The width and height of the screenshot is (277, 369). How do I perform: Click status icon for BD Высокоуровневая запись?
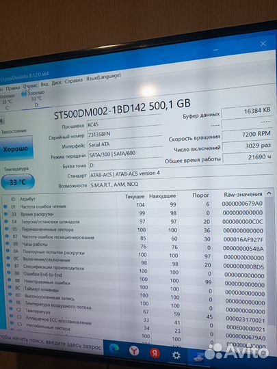pos(10,294)
